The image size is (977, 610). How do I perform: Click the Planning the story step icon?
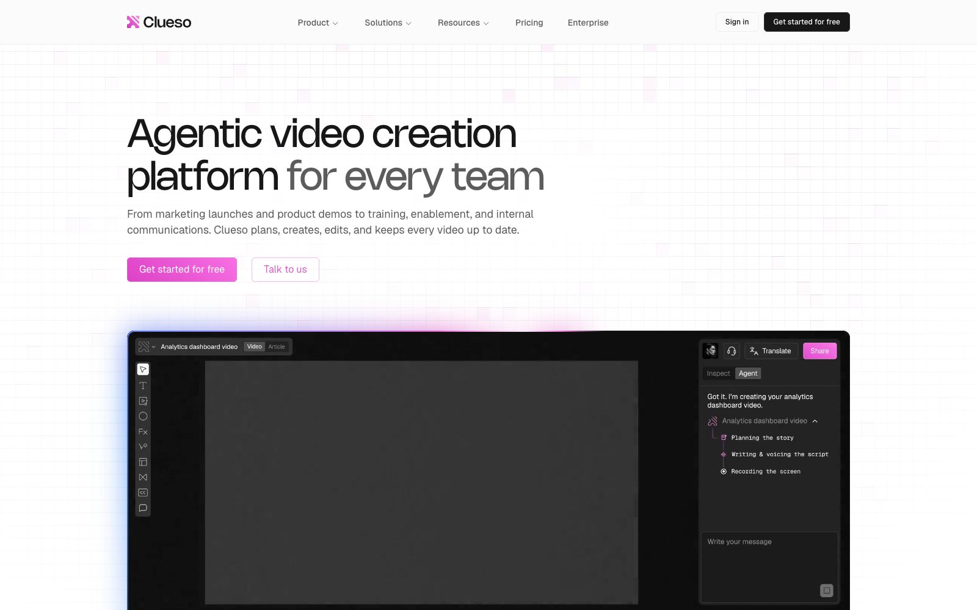(x=724, y=438)
